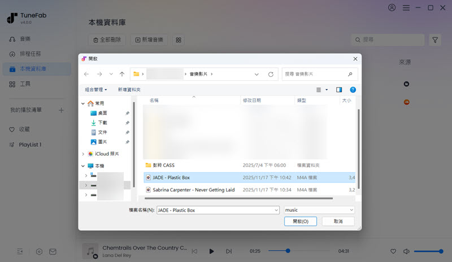Click the horizontal scrollbar in file list
Viewport: 452px width, 262px height.
pos(238,198)
